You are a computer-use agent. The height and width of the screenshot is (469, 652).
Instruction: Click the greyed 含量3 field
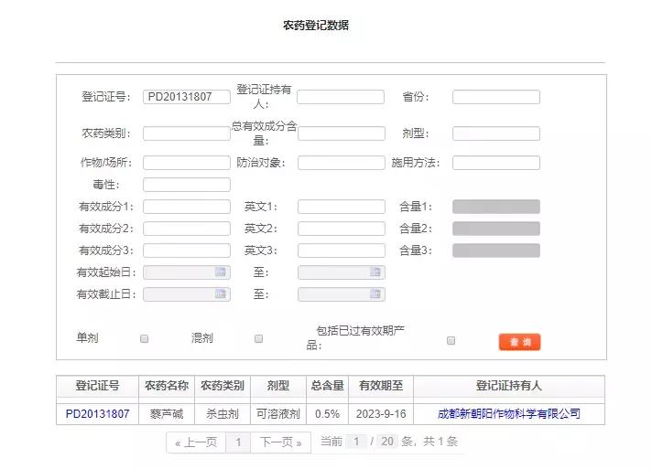[x=496, y=250]
